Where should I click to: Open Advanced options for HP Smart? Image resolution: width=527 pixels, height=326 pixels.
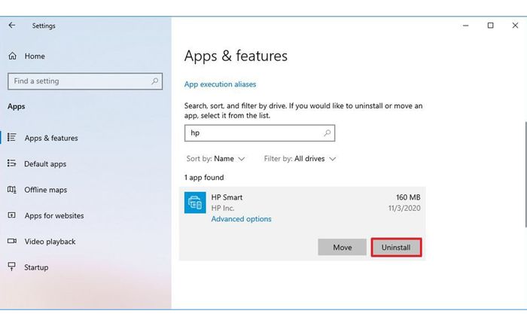pos(242,219)
